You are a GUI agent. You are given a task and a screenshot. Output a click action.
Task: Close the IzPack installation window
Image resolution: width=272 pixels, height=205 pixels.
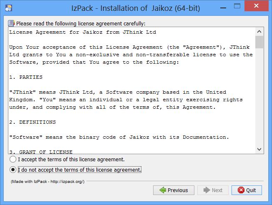[257, 6]
